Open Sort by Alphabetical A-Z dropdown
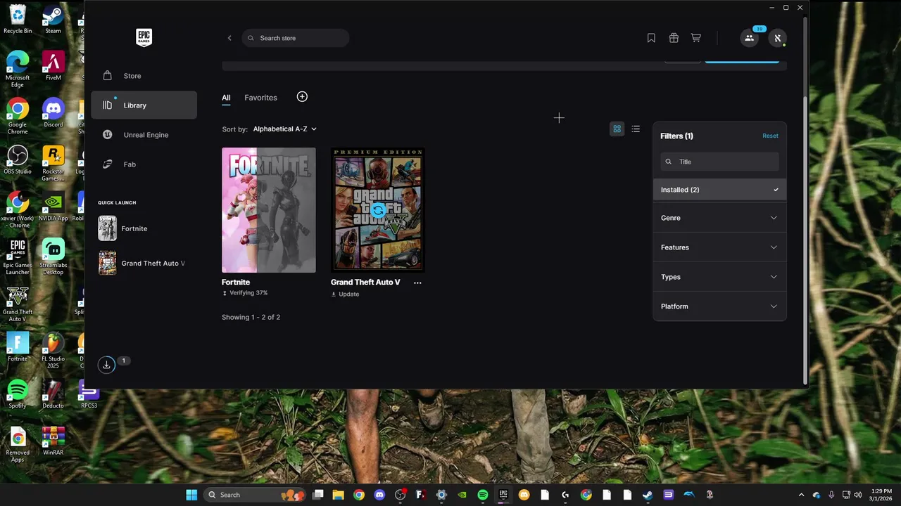This screenshot has width=901, height=506. click(x=284, y=129)
